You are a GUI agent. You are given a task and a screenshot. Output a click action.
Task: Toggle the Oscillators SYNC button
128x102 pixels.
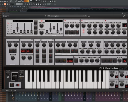coord(68,51)
